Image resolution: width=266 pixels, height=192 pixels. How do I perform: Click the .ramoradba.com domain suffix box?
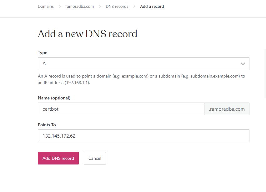point(227,109)
